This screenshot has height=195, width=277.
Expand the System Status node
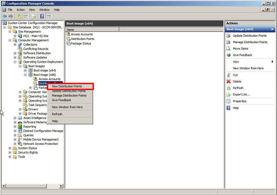pyautogui.click(x=10, y=148)
